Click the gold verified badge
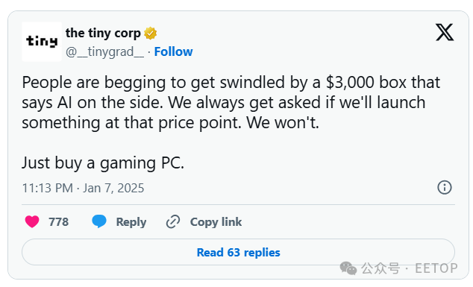The height and width of the screenshot is (287, 473). click(x=150, y=33)
